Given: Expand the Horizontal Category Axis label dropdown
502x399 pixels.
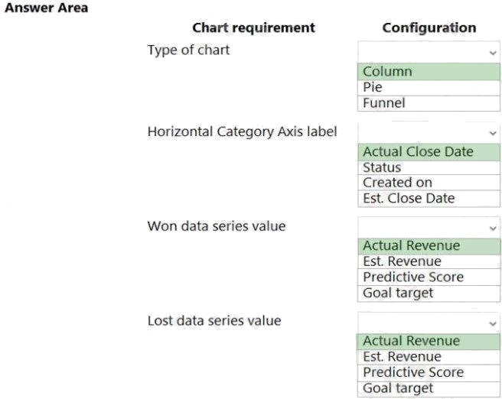Looking at the screenshot, I should [429, 132].
